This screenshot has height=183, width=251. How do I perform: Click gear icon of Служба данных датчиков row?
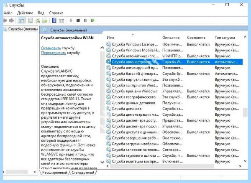click(x=109, y=103)
